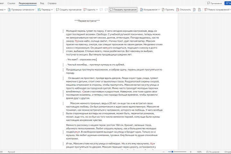Viewport: 231px width, 154px height.
Task: Click the Примечания button at top right
Action: coord(215,3)
